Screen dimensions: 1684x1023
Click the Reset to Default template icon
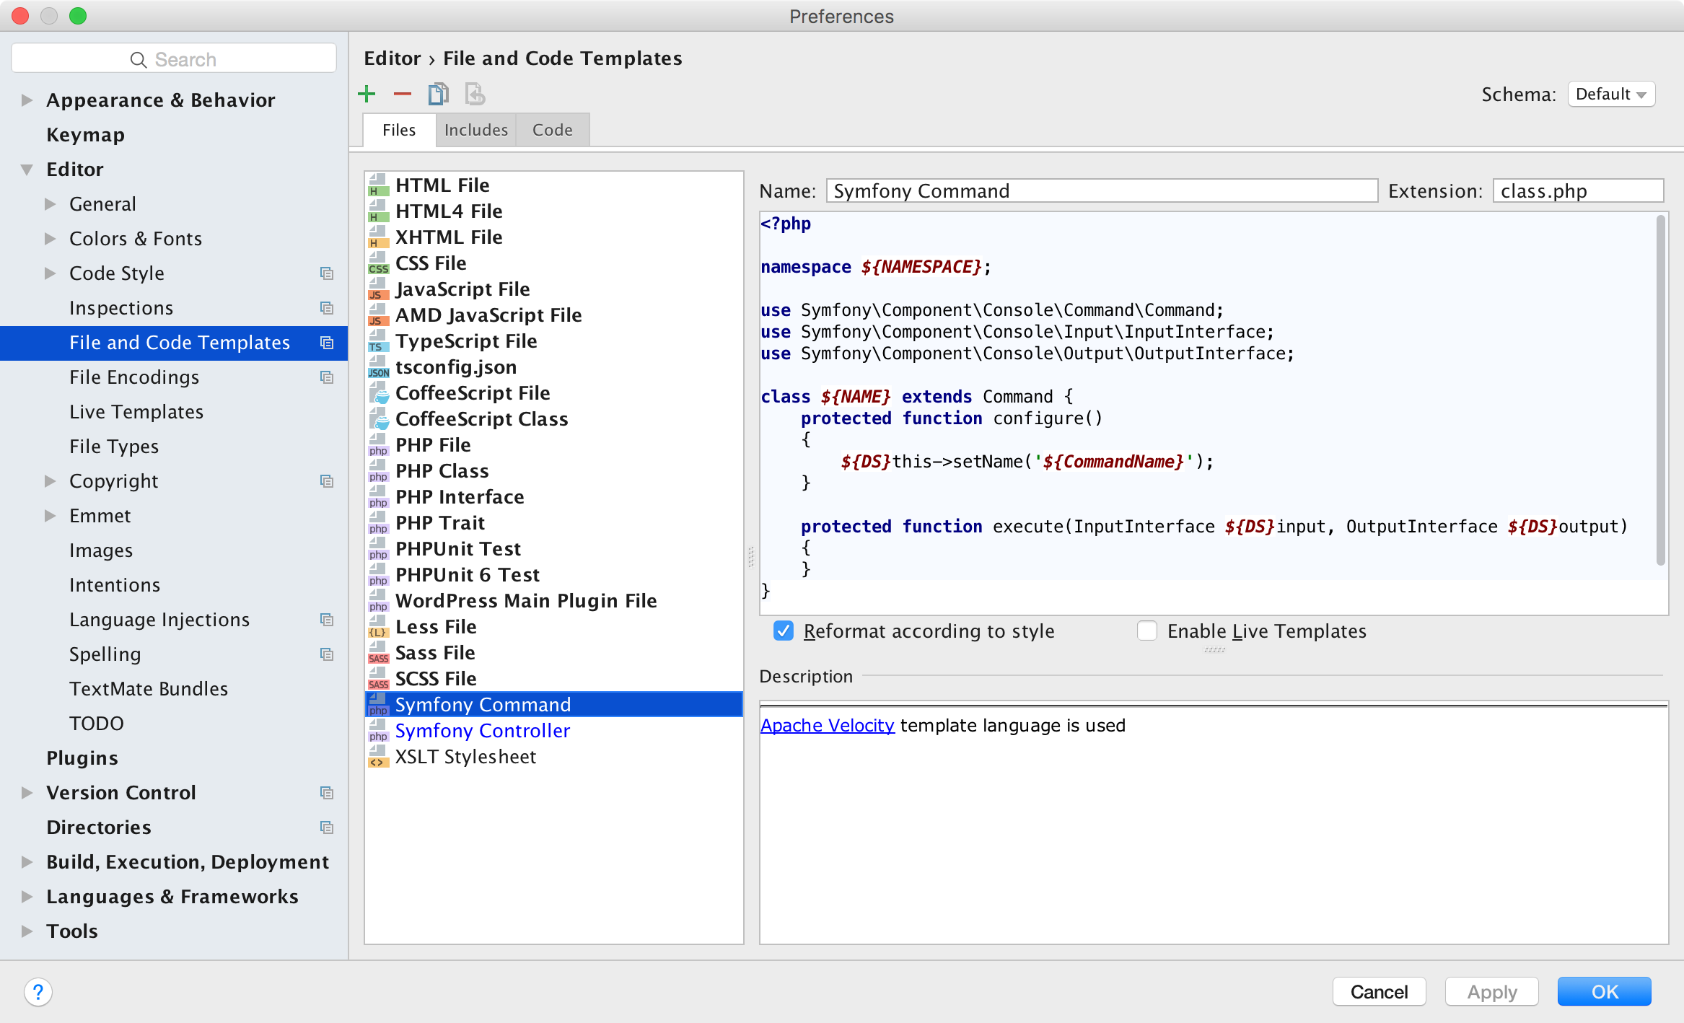pos(474,94)
